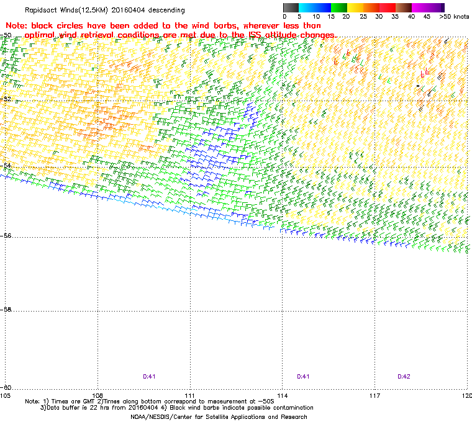The image size is (472, 427).
Task: Click the '>50 knots' legend label
Action: 454,17
